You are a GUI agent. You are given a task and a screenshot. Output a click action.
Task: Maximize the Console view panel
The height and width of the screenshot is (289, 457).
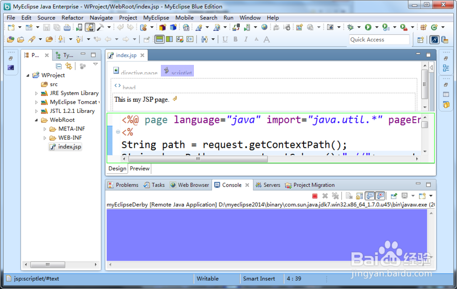click(x=428, y=185)
